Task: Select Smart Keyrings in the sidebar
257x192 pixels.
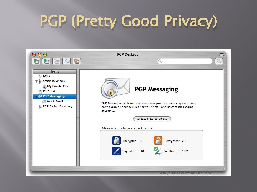Action: tap(55, 81)
